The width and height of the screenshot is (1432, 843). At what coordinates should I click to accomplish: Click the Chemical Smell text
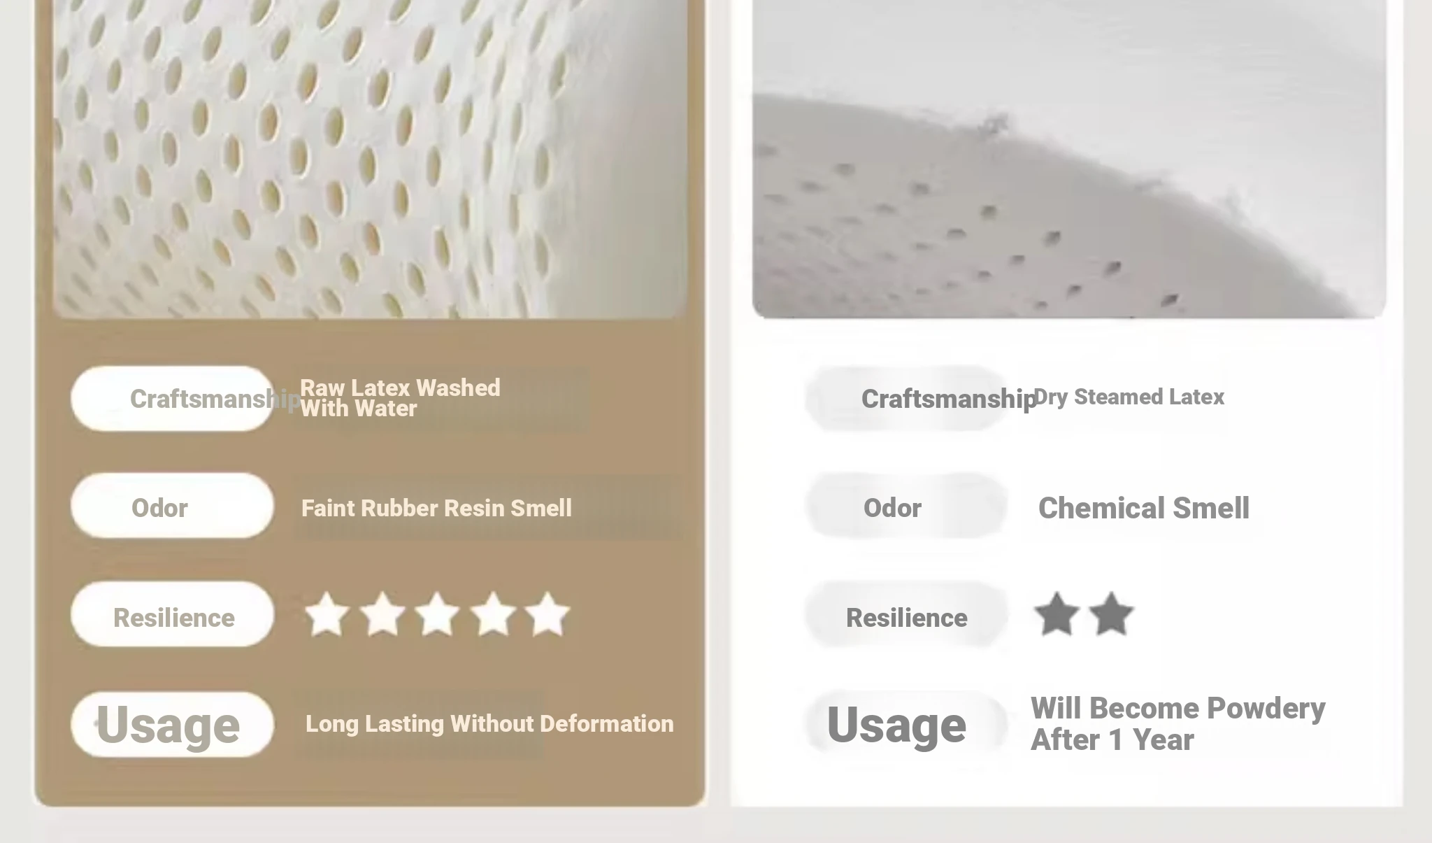1144,508
